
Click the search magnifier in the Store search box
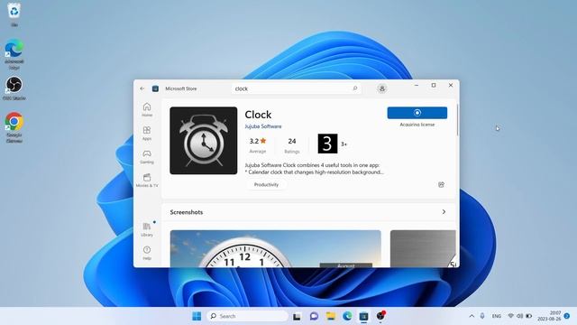pos(354,88)
